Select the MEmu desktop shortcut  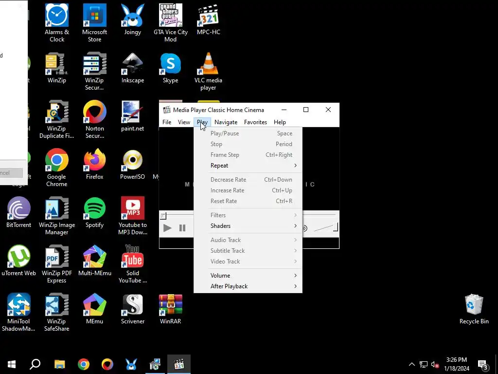(94, 309)
